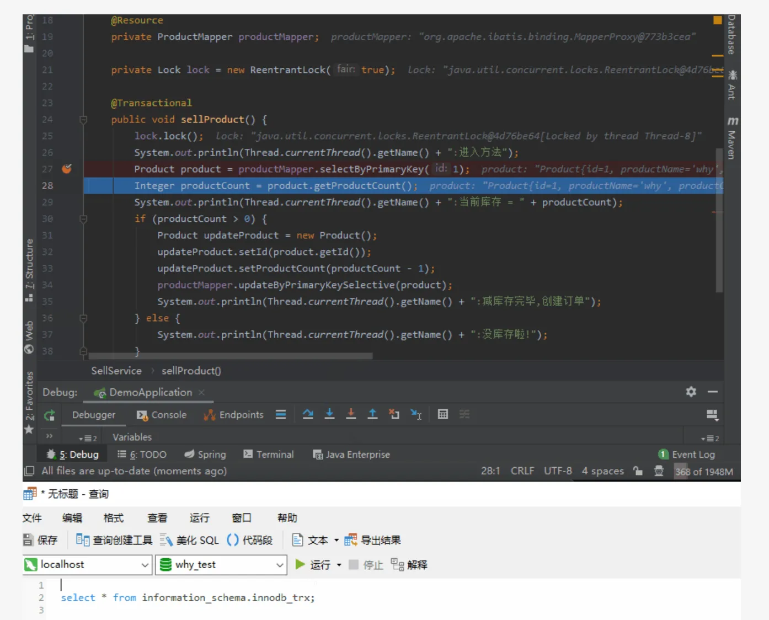Switch to the Endpoints tab
Screen dimensions: 769x620
pos(233,415)
